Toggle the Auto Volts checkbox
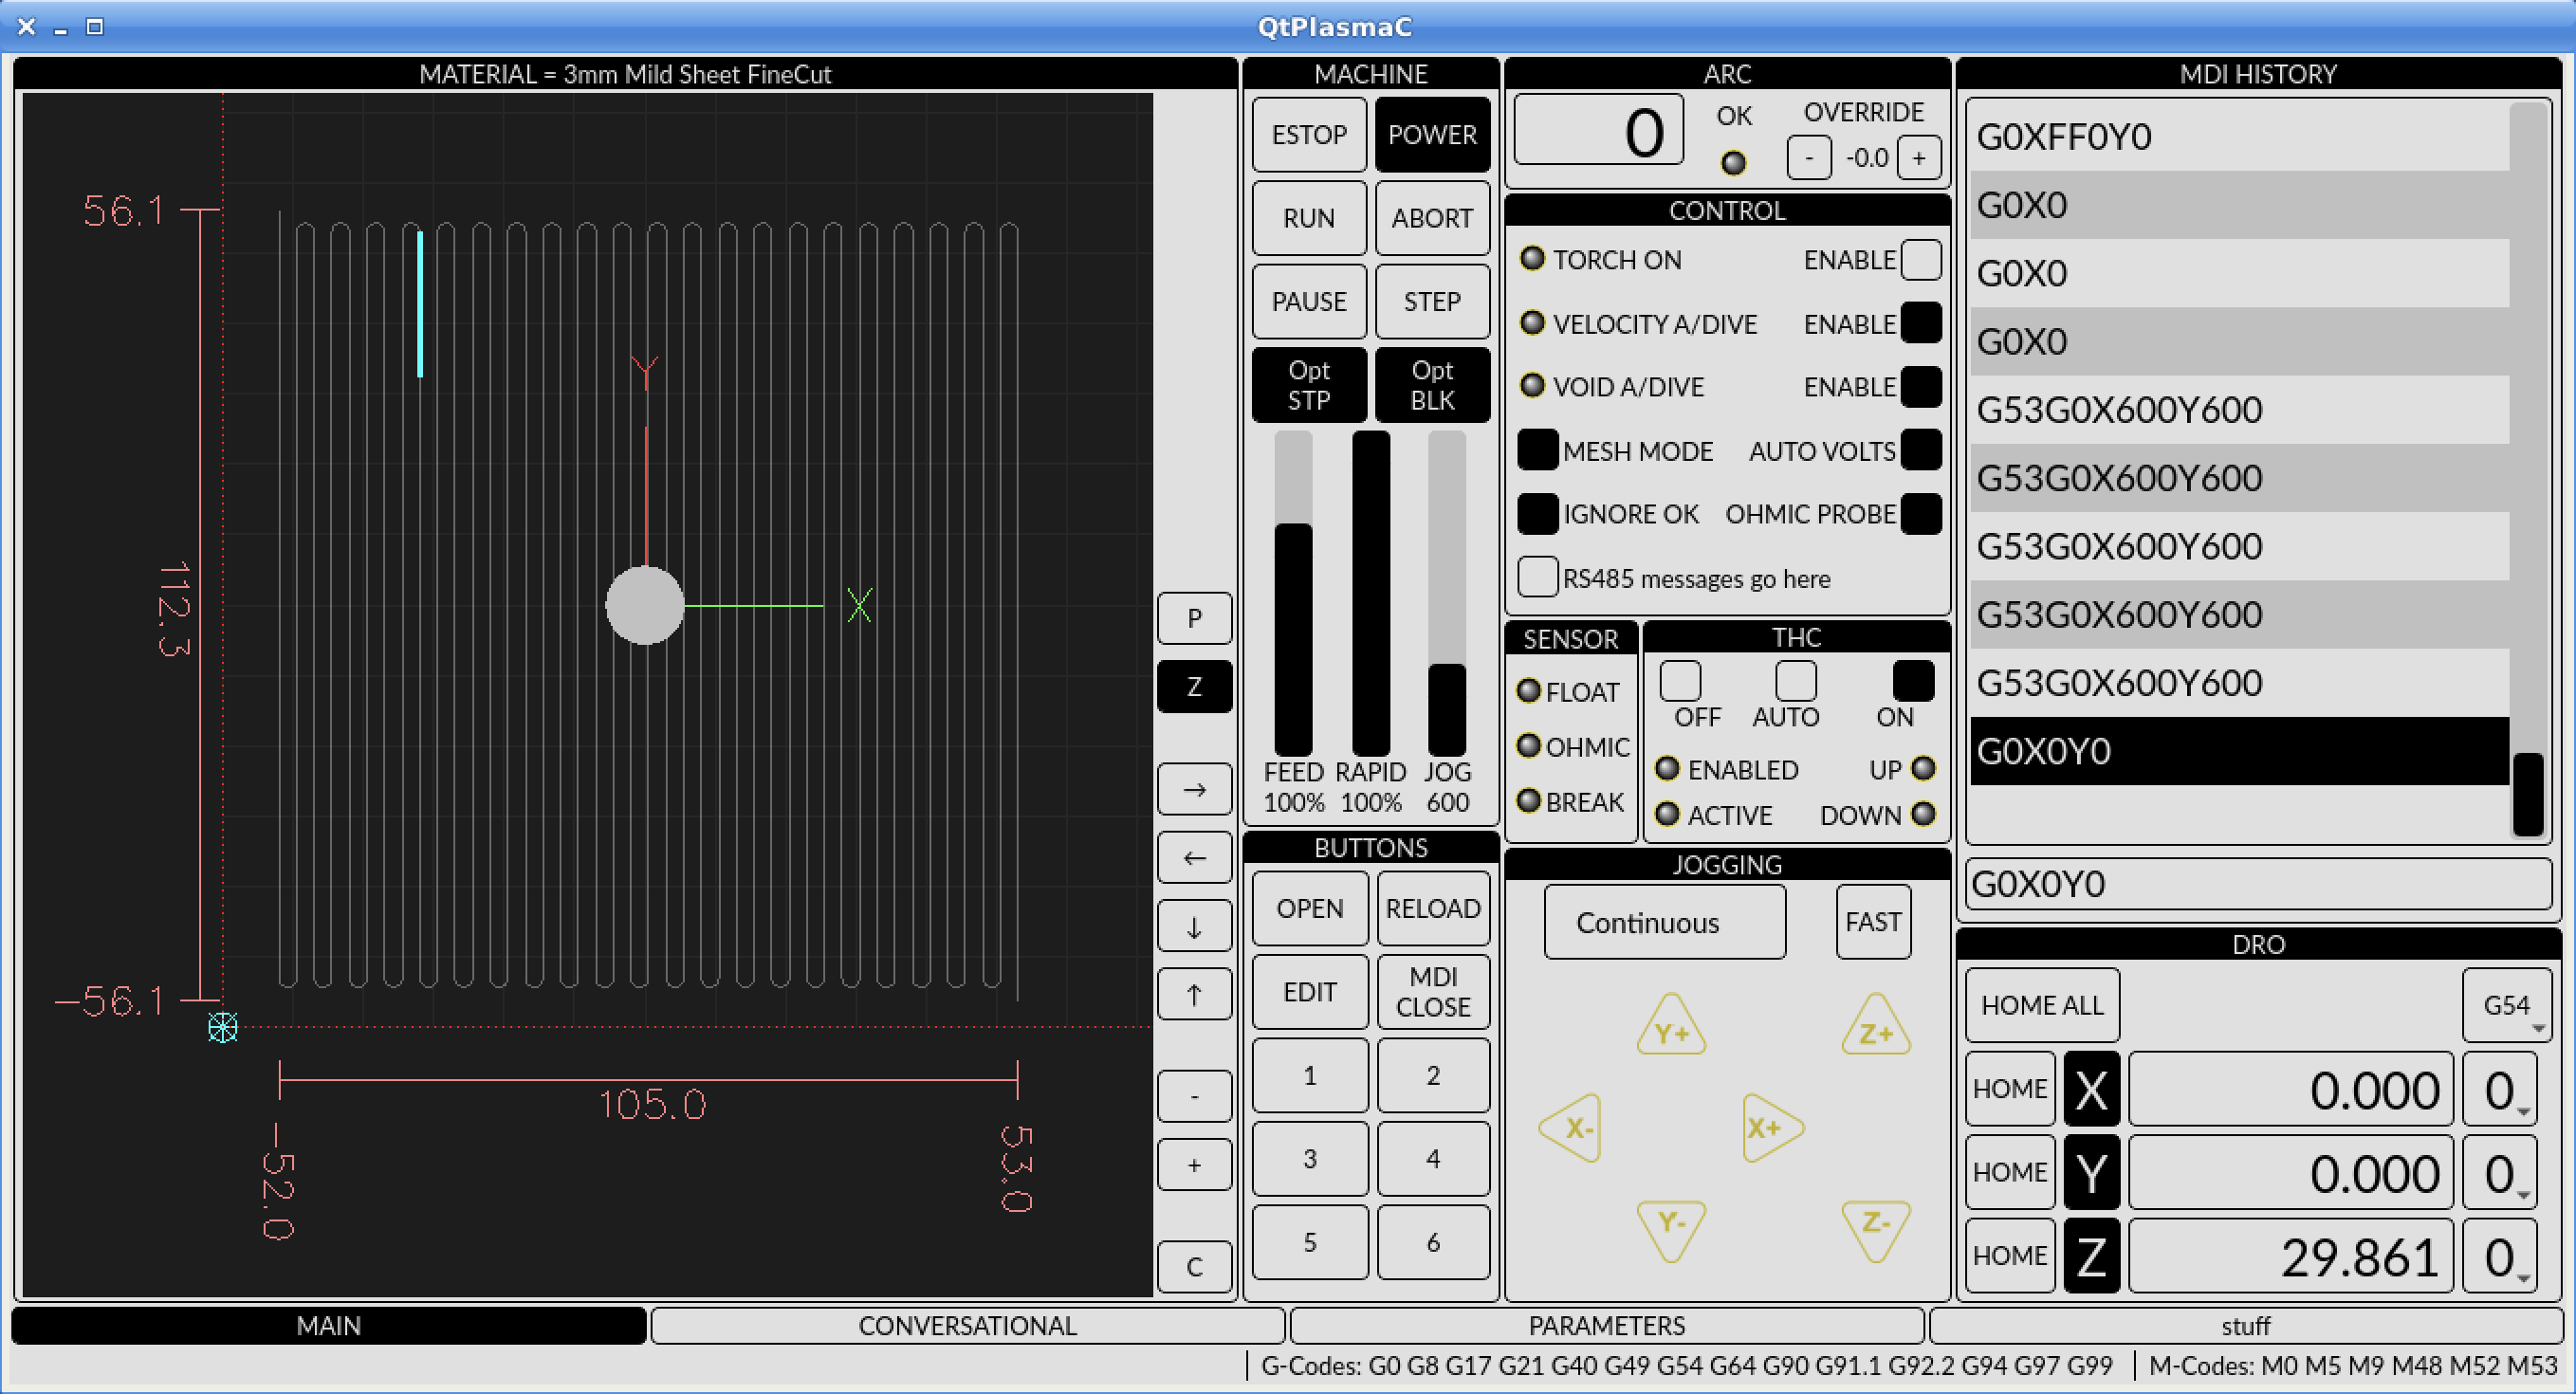The image size is (2576, 1394). tap(1920, 450)
